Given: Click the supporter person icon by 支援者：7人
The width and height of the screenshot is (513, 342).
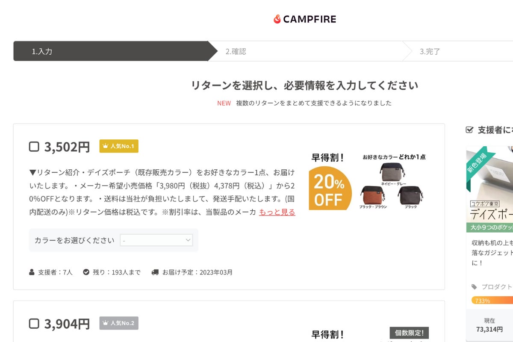Looking at the screenshot, I should [x=32, y=272].
